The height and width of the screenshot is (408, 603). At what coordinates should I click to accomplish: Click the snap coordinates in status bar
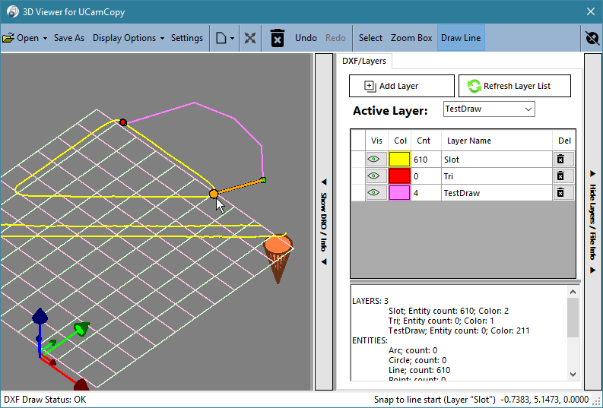(544, 400)
